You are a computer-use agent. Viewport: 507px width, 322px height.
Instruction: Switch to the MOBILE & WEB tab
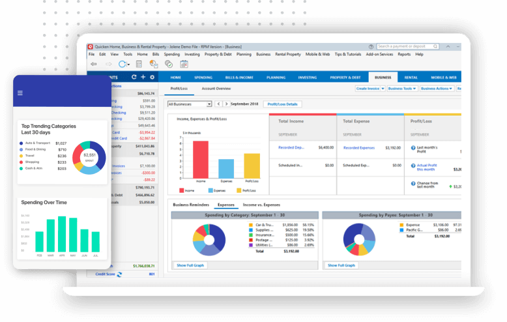point(444,78)
